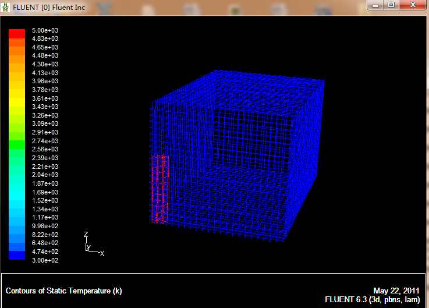Click the X axis label of the triad
Viewport: 429px width, 308px height.
(x=102, y=254)
